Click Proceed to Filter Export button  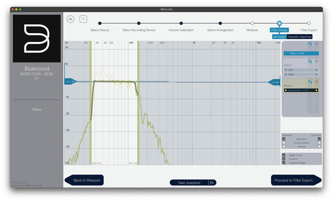coord(296,180)
